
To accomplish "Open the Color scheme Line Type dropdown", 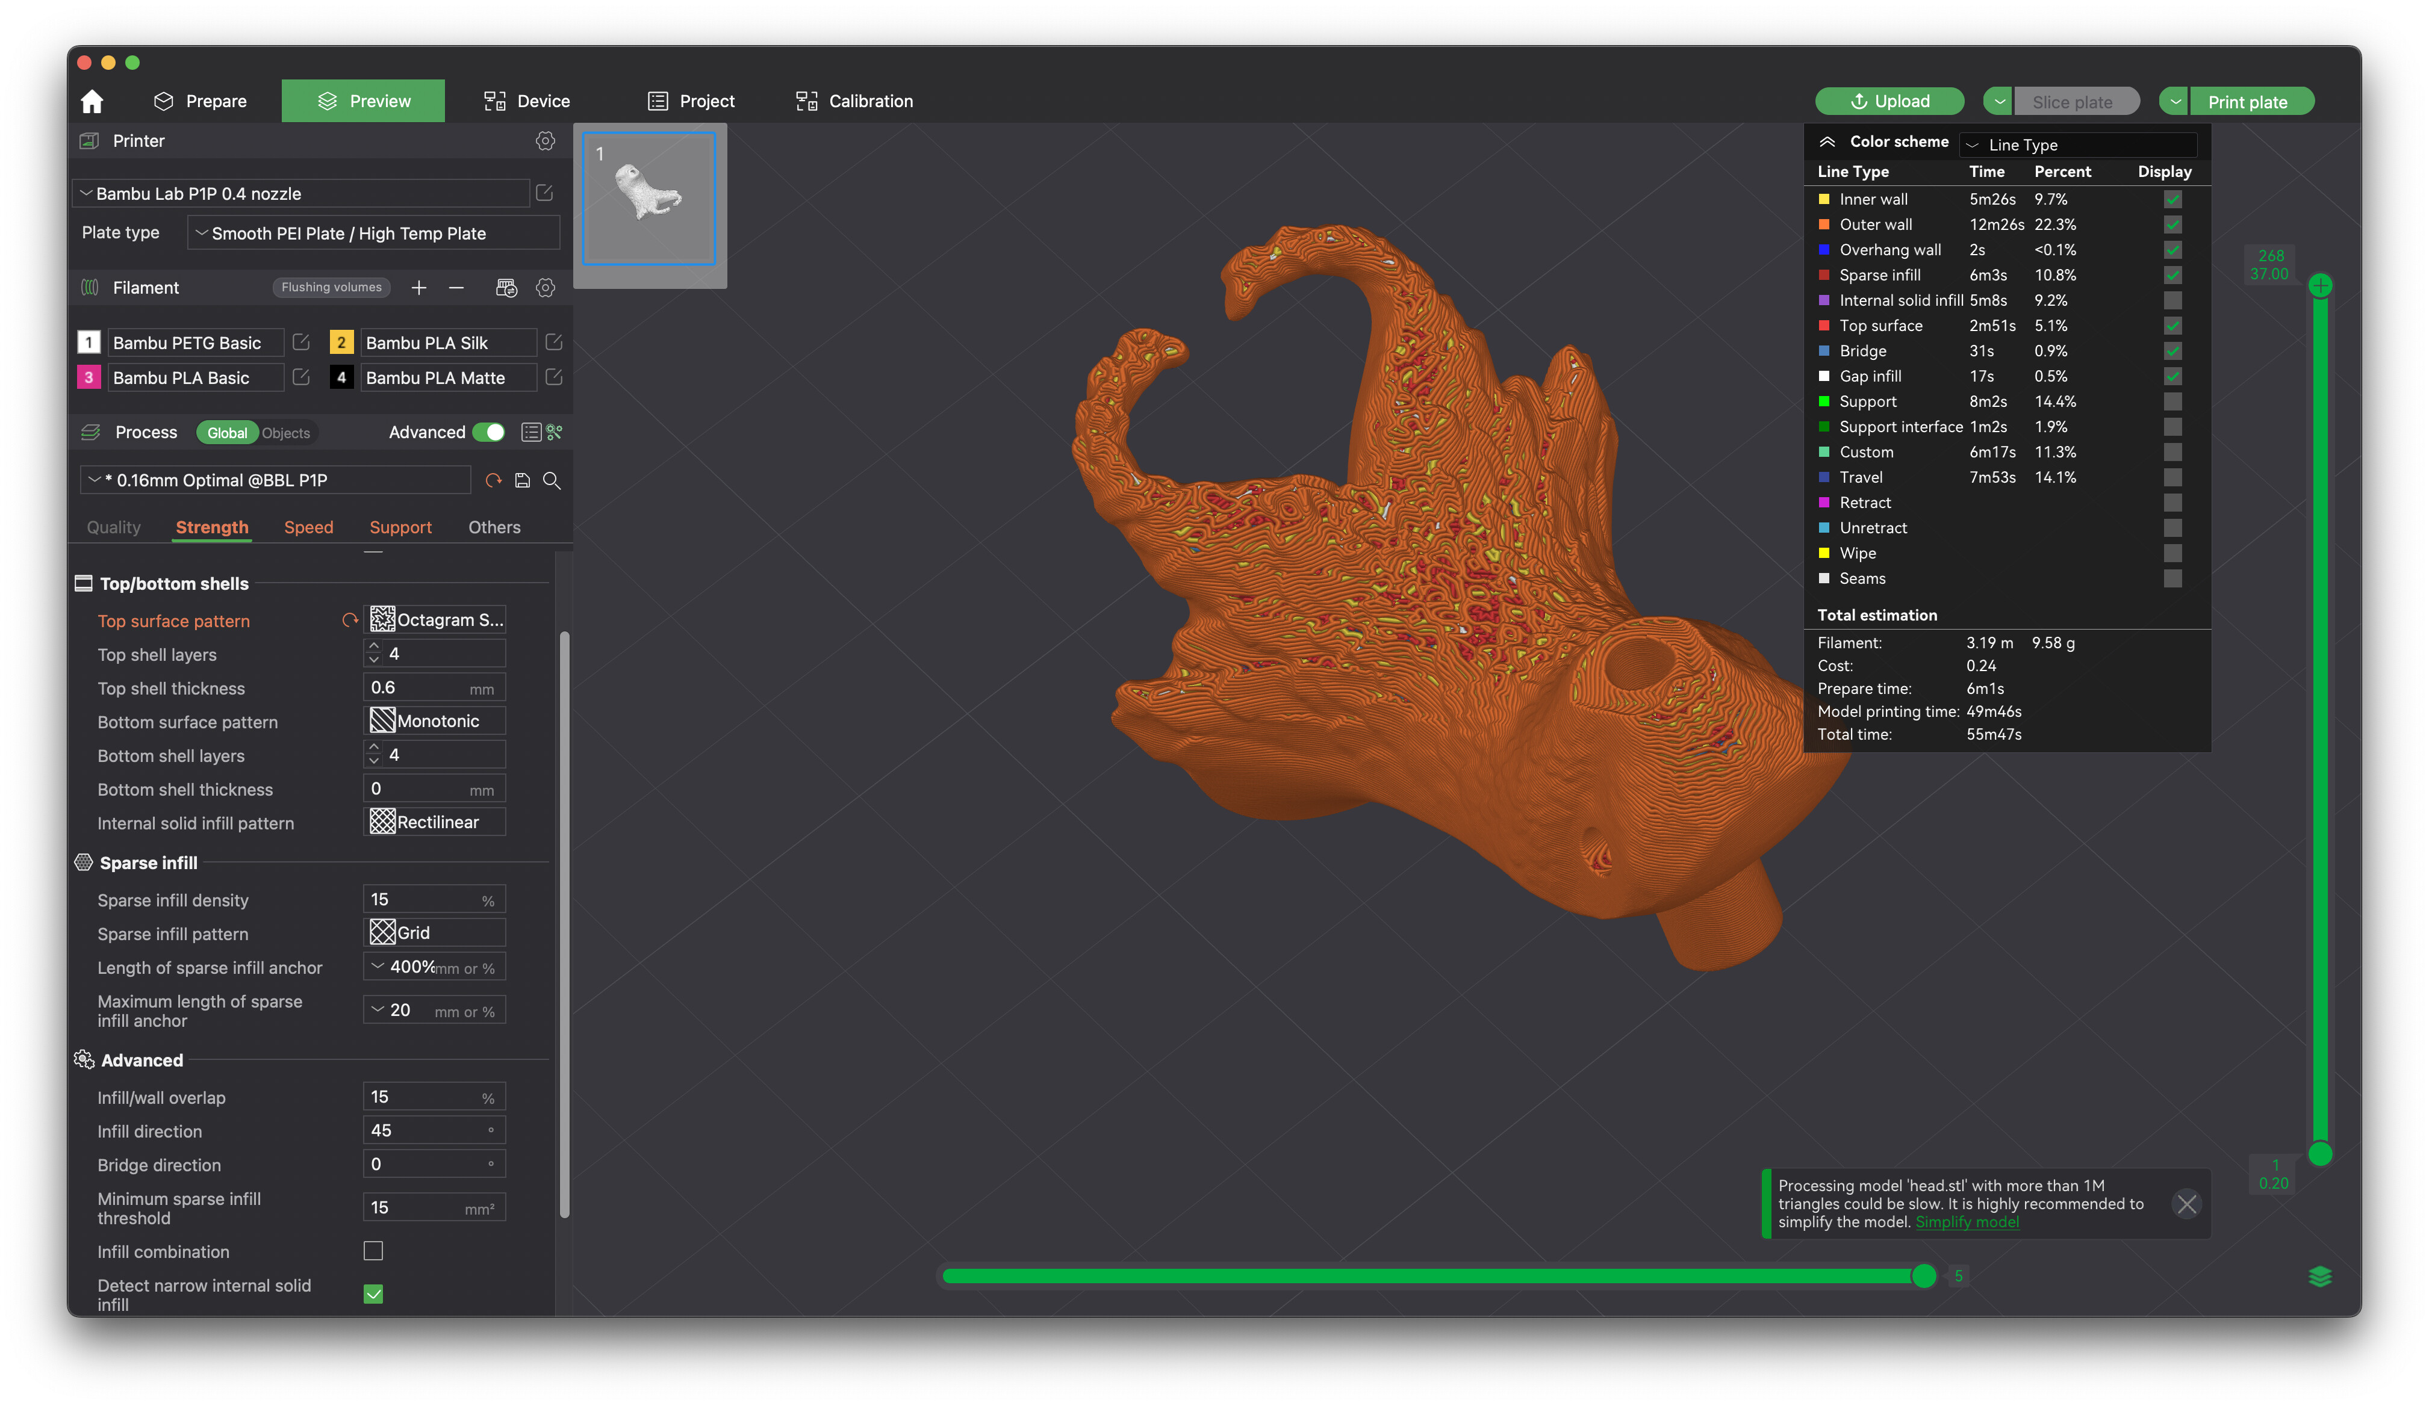I will point(2079,144).
